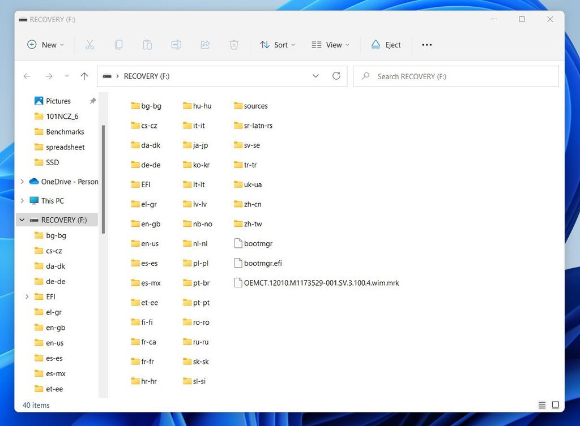Click the Delete trash can icon
This screenshot has width=580, height=426.
[234, 45]
